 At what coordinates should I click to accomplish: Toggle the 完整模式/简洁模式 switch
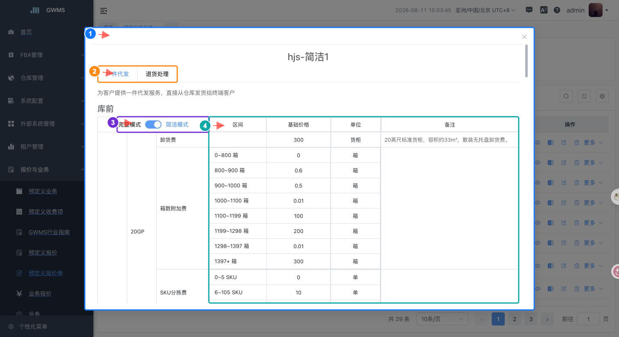(153, 124)
